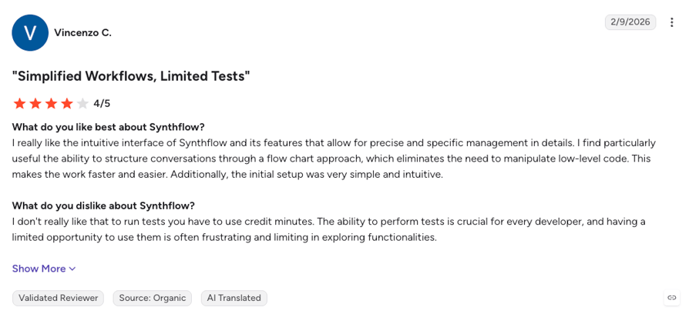Click the "What do you like best" heading
Screen dimensions: 689x314
109,127
